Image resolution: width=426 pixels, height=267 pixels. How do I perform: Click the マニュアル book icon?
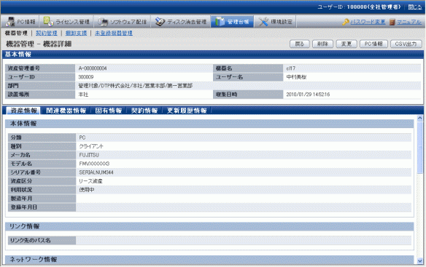[x=392, y=22]
